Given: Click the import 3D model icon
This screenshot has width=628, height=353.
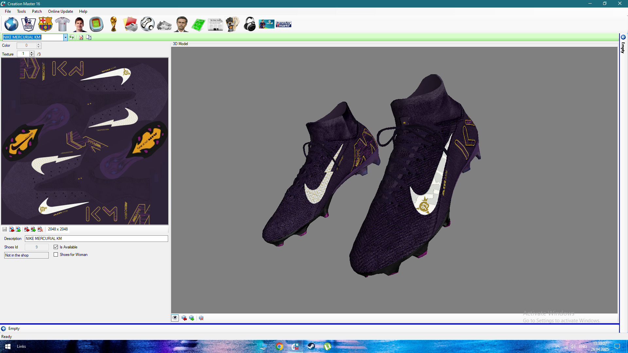Looking at the screenshot, I should click(184, 318).
